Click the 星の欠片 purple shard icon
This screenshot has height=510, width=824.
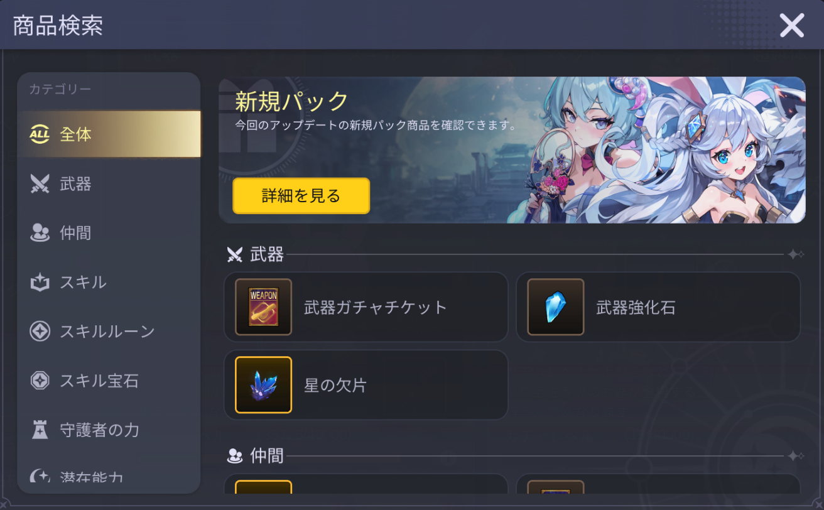point(264,385)
